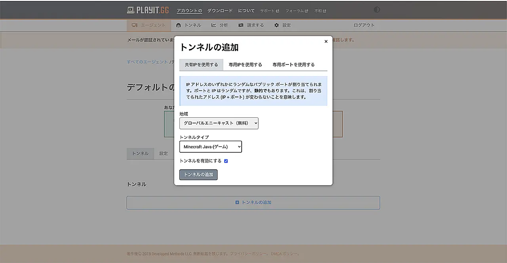
Task: Expand the トンネルタイプ dropdown
Action: coord(210,147)
